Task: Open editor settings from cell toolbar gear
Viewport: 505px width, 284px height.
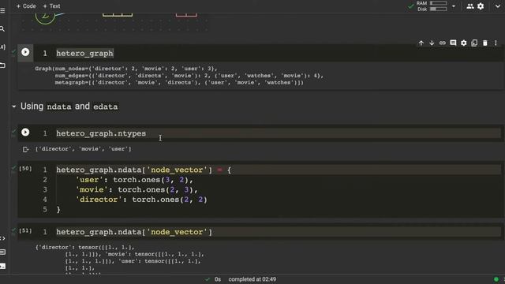Action: tap(463, 43)
